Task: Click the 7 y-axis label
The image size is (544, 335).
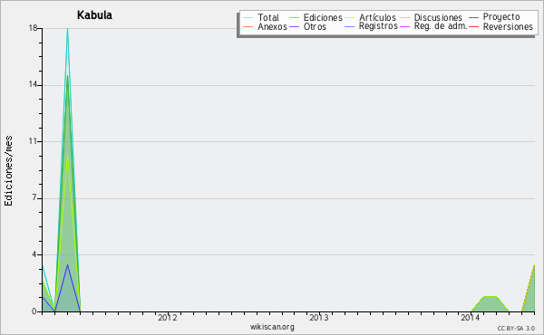Action: pyautogui.click(x=34, y=197)
